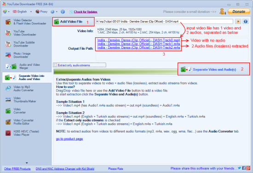Open DASH-Track2.m4a output file link
253x173 pixels.
[138, 47]
